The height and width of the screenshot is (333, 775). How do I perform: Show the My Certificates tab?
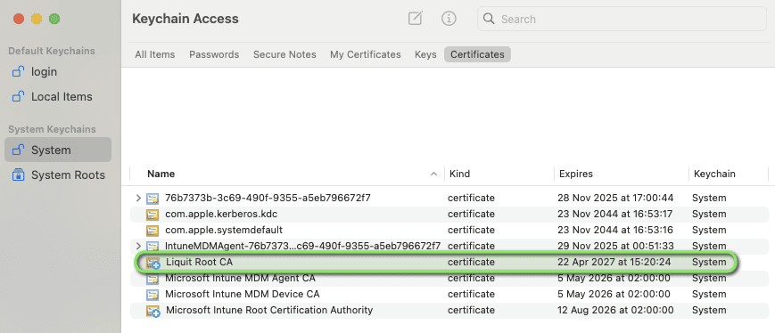coord(366,54)
